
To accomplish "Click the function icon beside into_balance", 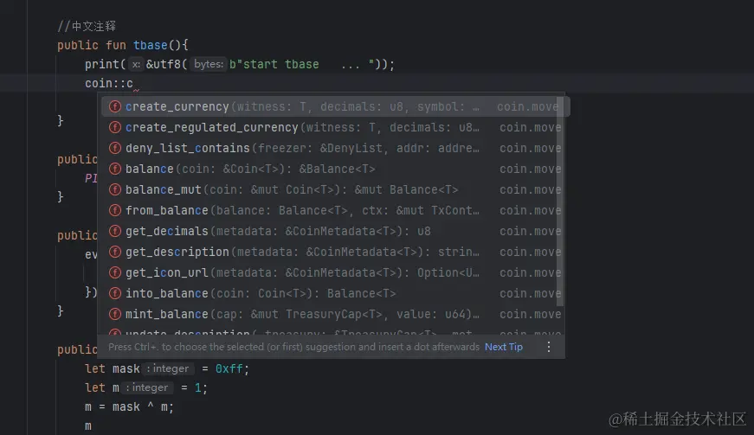I will pyautogui.click(x=115, y=293).
